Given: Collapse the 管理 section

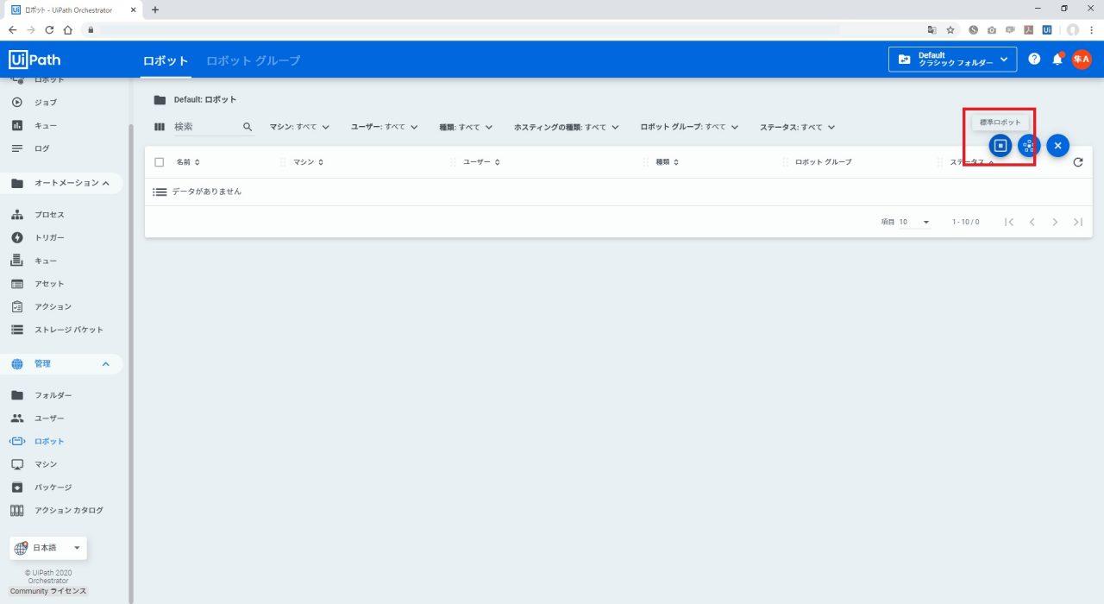Looking at the screenshot, I should (x=106, y=364).
